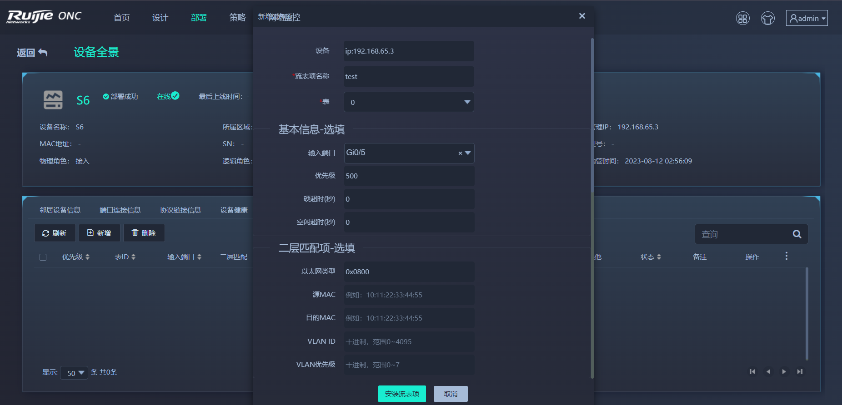Open the 输入端口 dropdown arrow
Image resolution: width=842 pixels, height=405 pixels.
(468, 153)
